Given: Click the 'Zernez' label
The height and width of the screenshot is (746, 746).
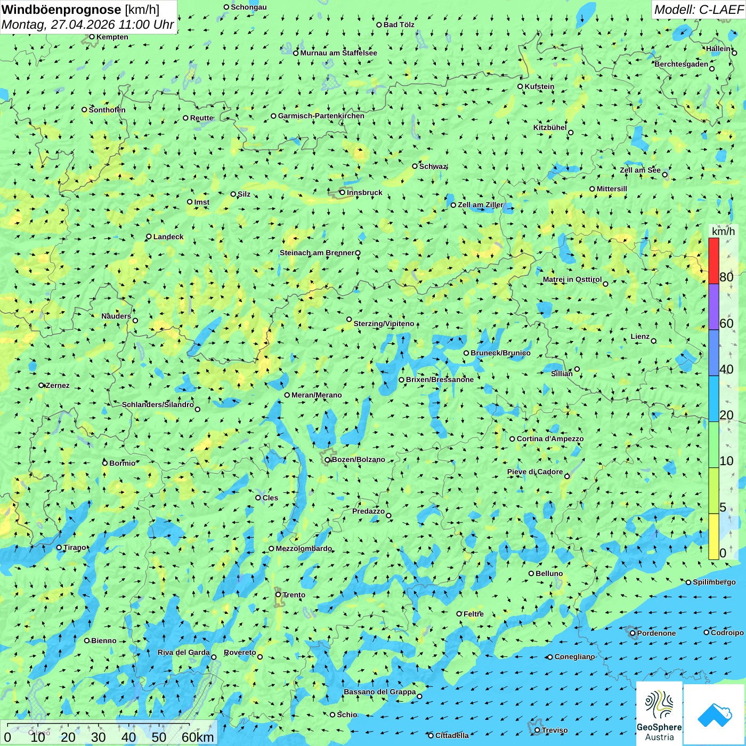Looking at the screenshot, I should [58, 385].
